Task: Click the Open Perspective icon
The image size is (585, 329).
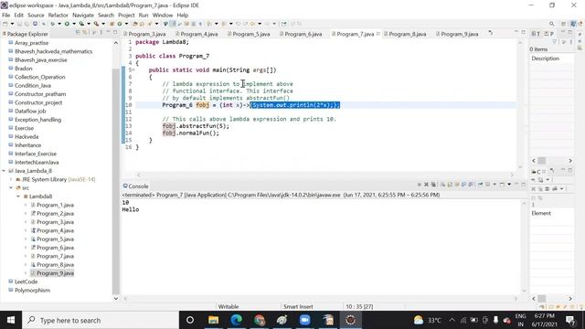Action: pos(563,24)
